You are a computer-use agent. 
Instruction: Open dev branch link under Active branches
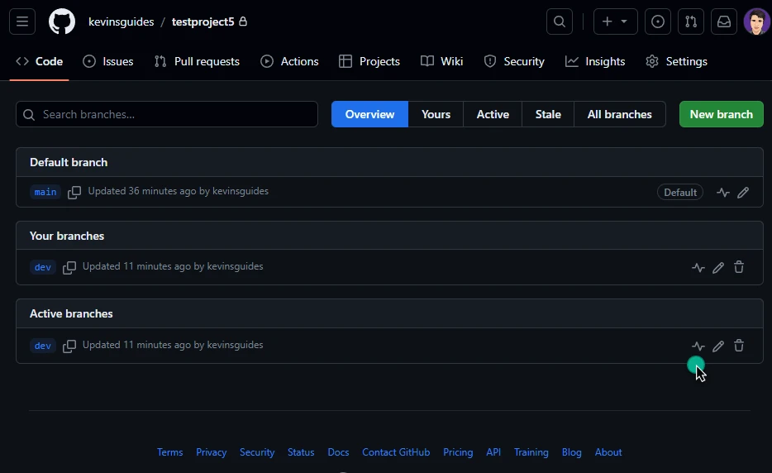(x=43, y=346)
